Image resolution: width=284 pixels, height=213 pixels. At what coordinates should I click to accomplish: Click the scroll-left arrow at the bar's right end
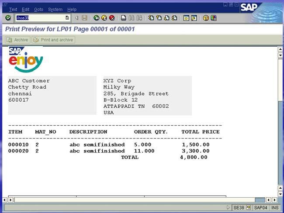tap(268, 200)
